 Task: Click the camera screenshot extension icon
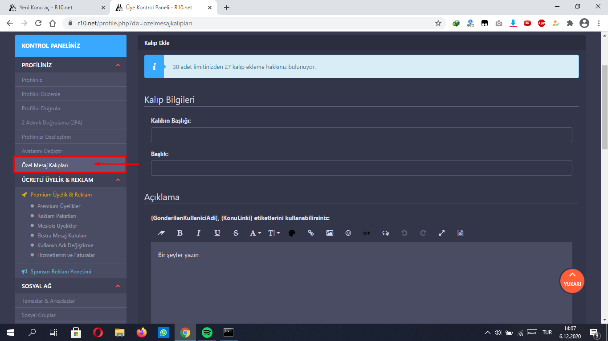[x=499, y=23]
